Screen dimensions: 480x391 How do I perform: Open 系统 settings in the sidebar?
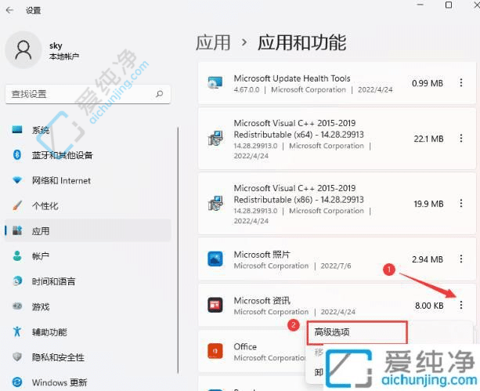(88, 130)
